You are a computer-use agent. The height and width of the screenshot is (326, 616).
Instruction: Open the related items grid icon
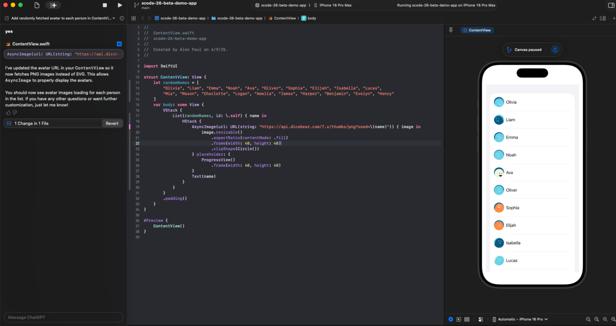pos(133,18)
